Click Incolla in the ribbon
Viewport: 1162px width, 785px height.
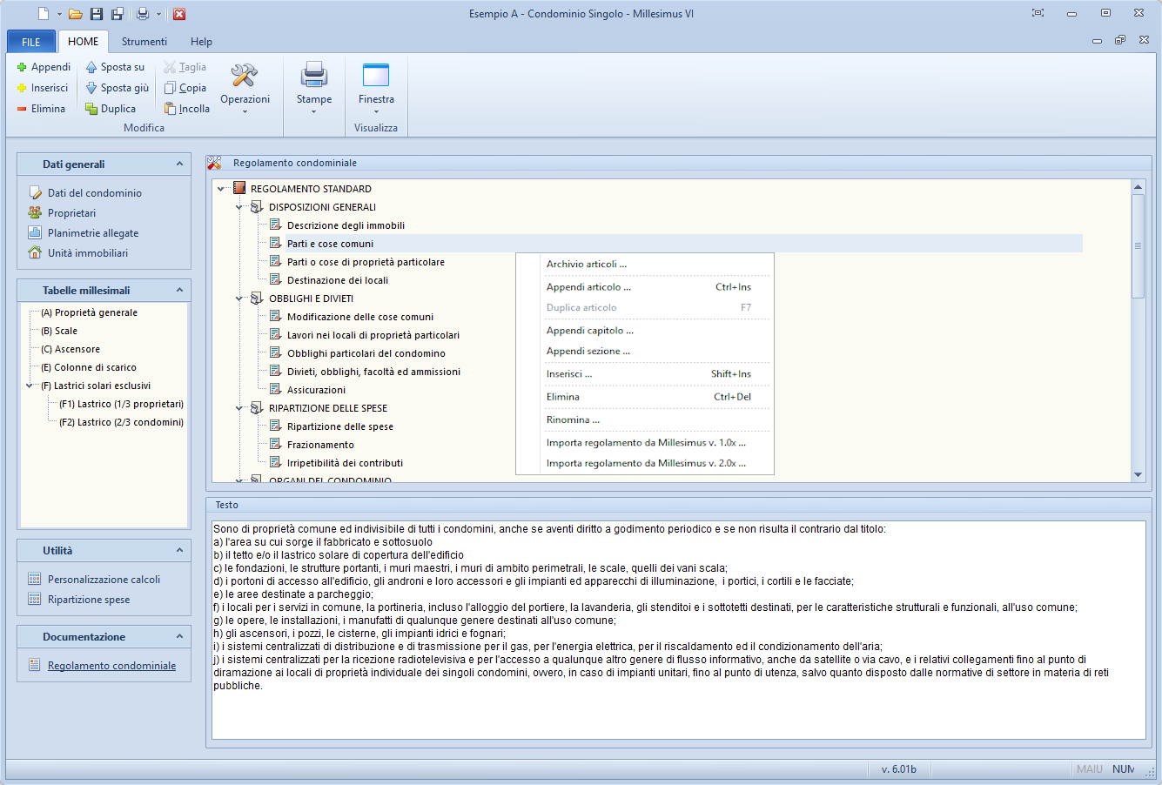point(187,109)
